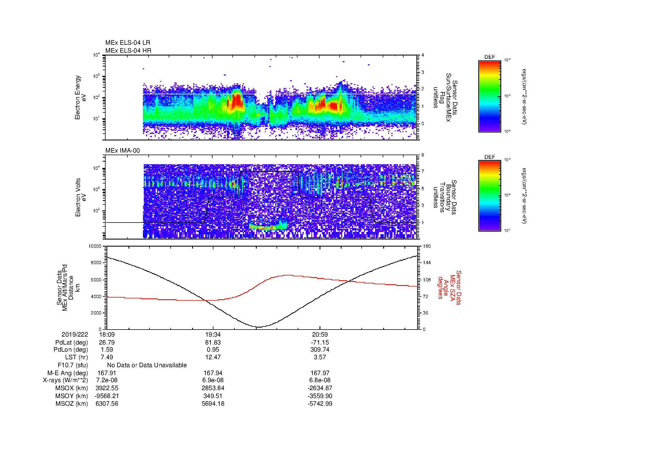The image size is (662, 468).
Task: Click the M-E angle value '167.94'
Action: [213, 373]
